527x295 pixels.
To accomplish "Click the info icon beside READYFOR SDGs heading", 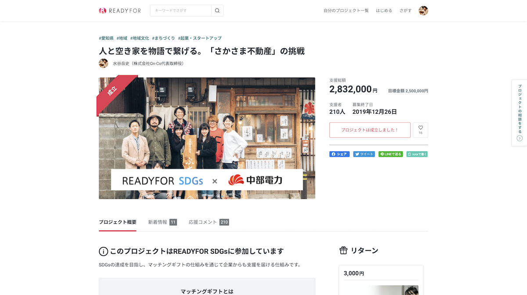I will (103, 252).
